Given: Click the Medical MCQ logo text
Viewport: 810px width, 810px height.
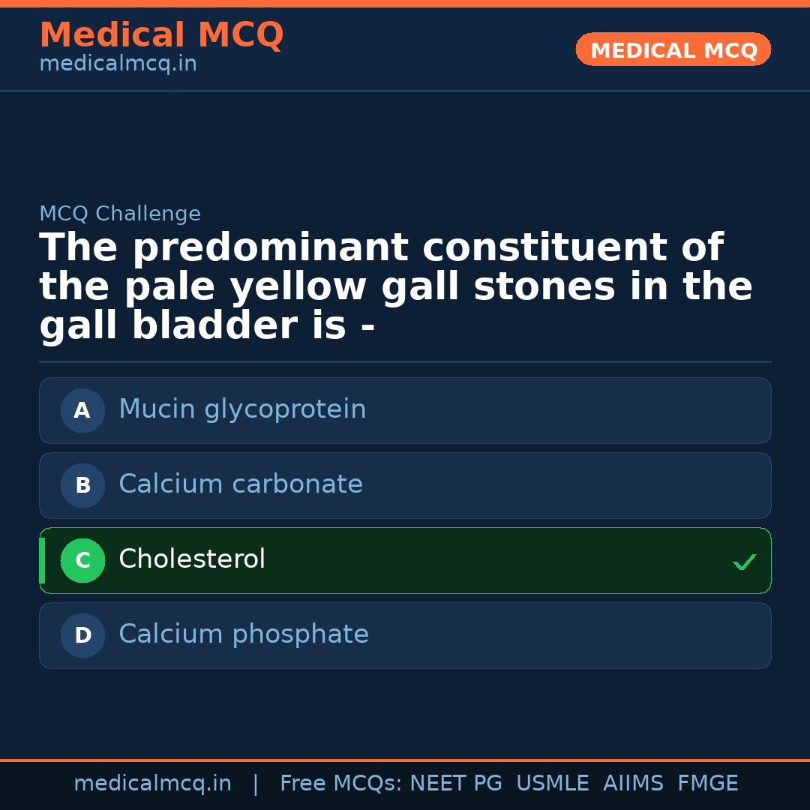Looking at the screenshot, I should click(x=161, y=34).
